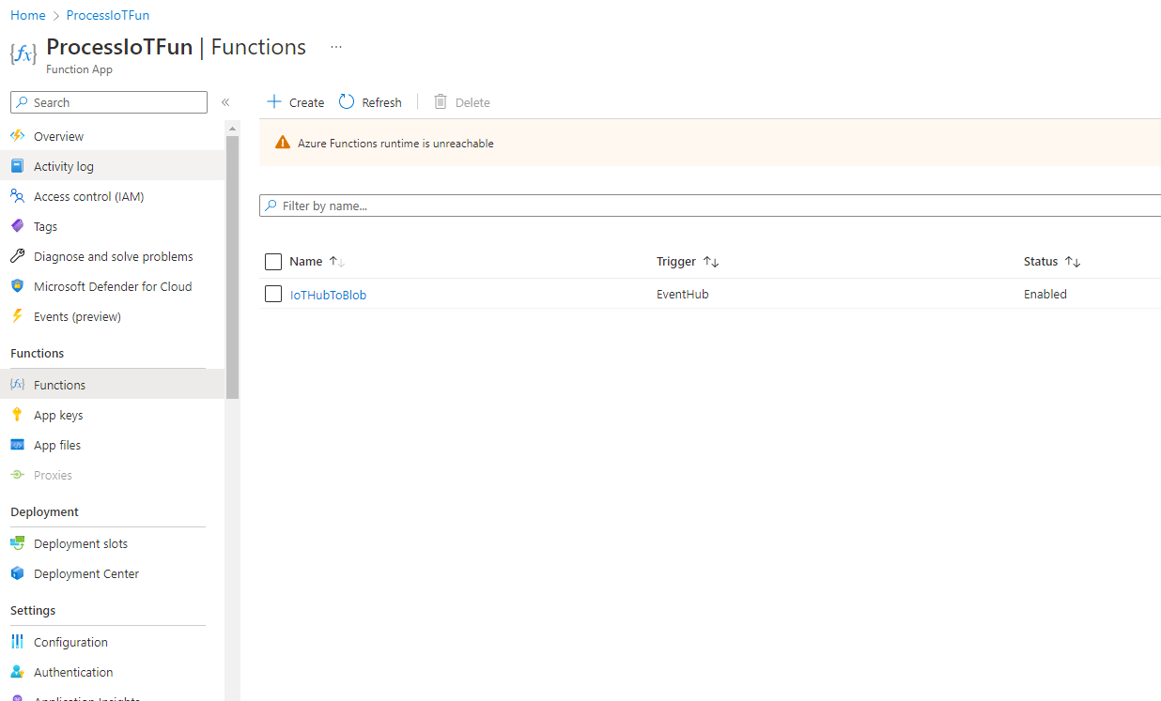Click the Proxies sidebar label
1161x701 pixels.
[x=53, y=475]
